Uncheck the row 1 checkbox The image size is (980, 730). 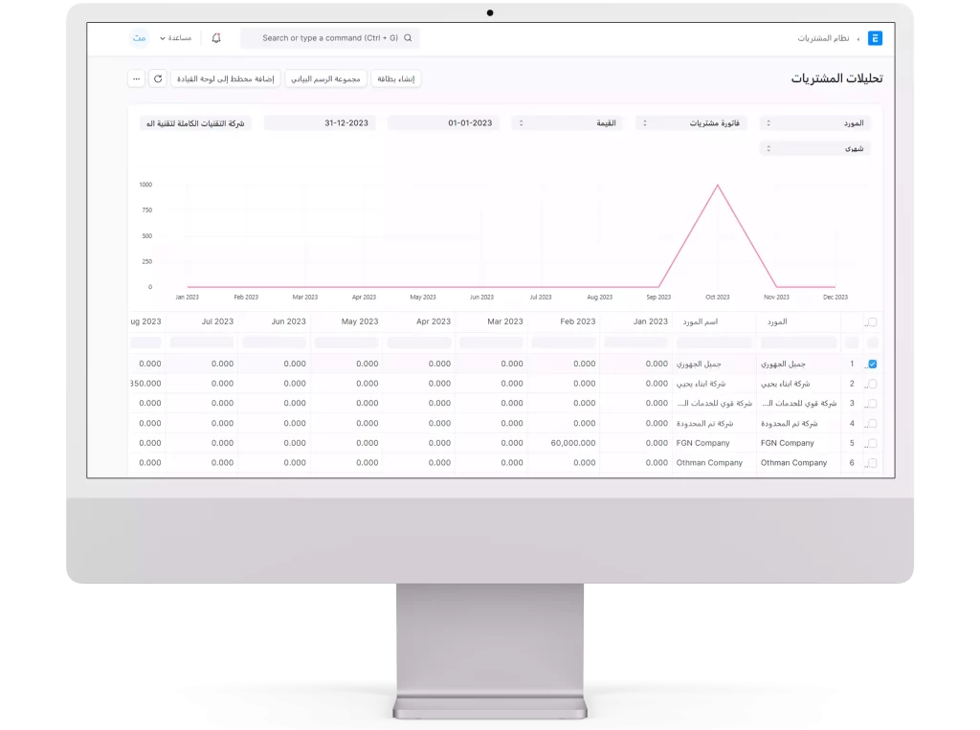pos(872,364)
